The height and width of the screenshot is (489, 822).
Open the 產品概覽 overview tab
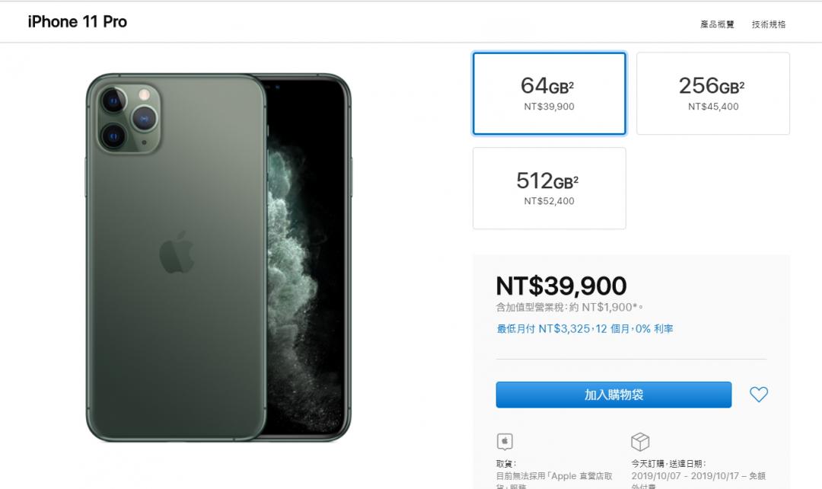pyautogui.click(x=717, y=24)
